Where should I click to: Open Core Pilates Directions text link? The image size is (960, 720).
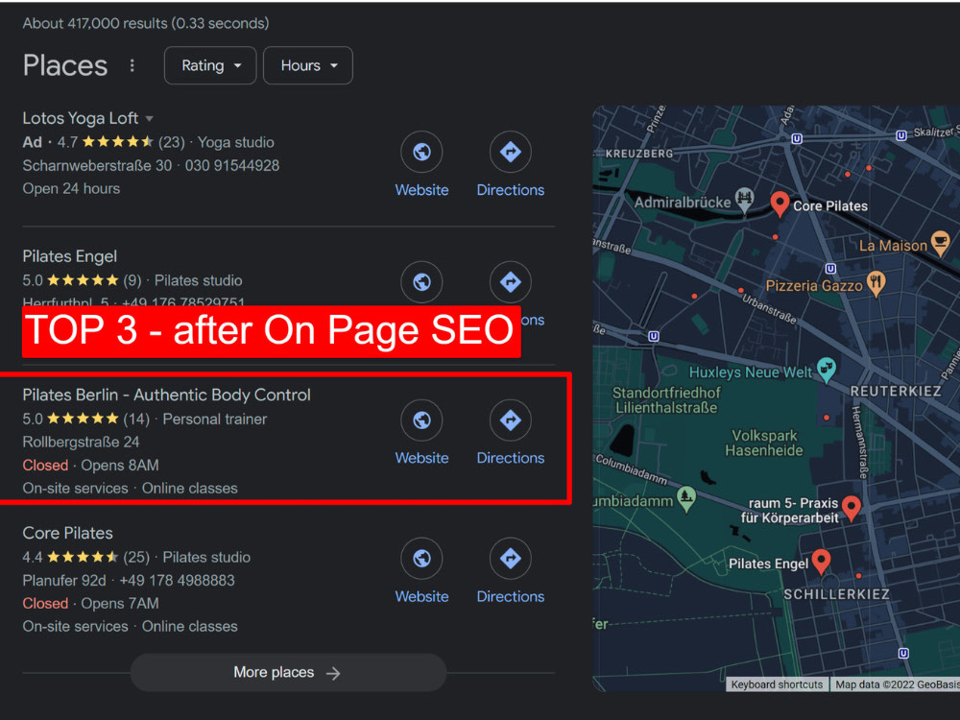point(511,596)
